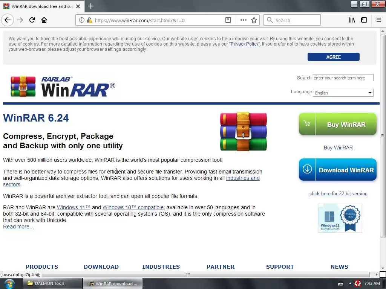
Task: Open the keyboard tray icon
Action: pos(341,284)
